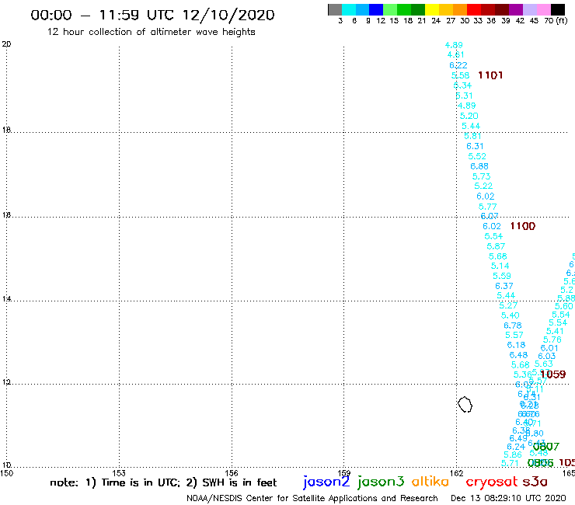Viewport: 575px width, 505px height.
Task: Click the wave height value 5.59
Action: [x=502, y=276]
